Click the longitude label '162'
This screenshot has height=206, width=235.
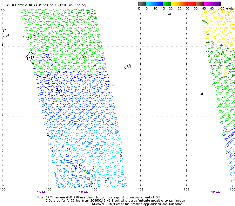click(x=187, y=190)
